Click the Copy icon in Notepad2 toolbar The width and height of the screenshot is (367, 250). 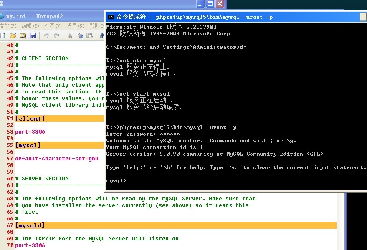pos(80,35)
